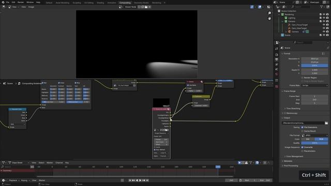Image resolution: width=331 pixels, height=186 pixels.
Task: Open the View Layer properties tab icon
Action: [x=277, y=65]
